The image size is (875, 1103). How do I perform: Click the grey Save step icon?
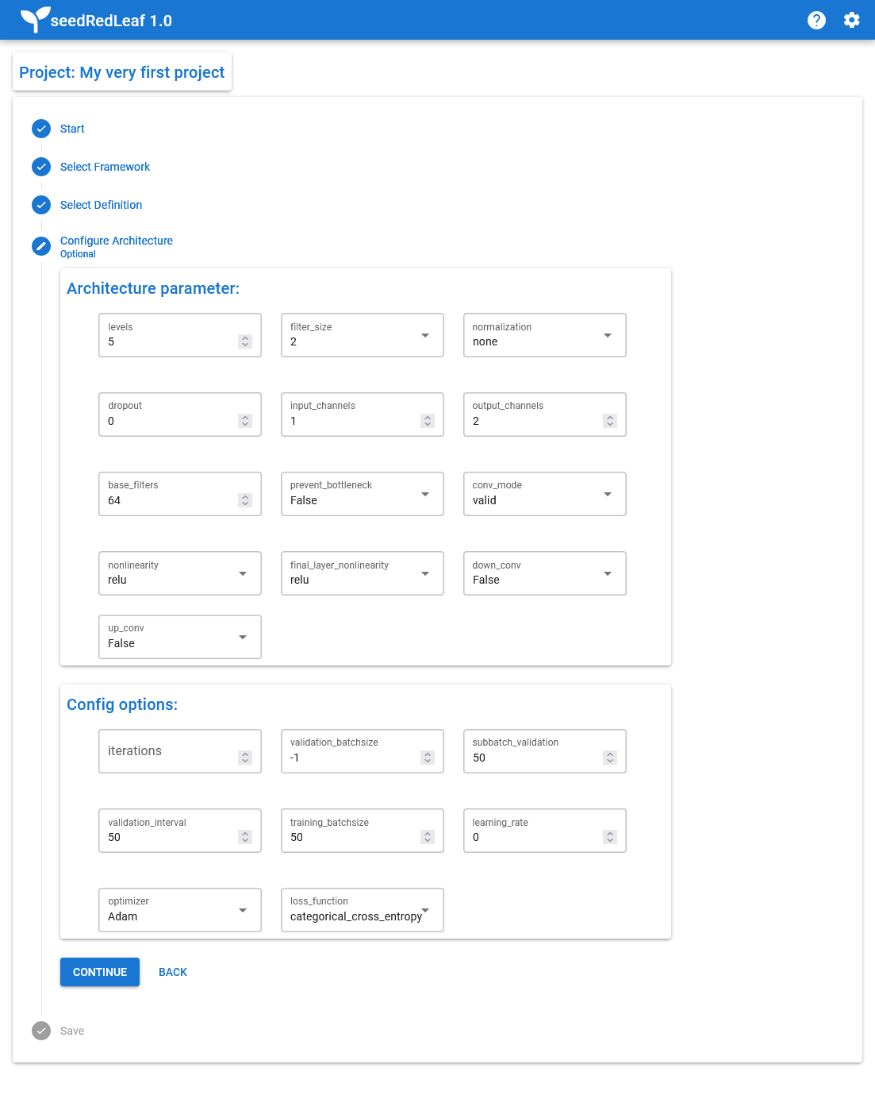click(41, 1031)
